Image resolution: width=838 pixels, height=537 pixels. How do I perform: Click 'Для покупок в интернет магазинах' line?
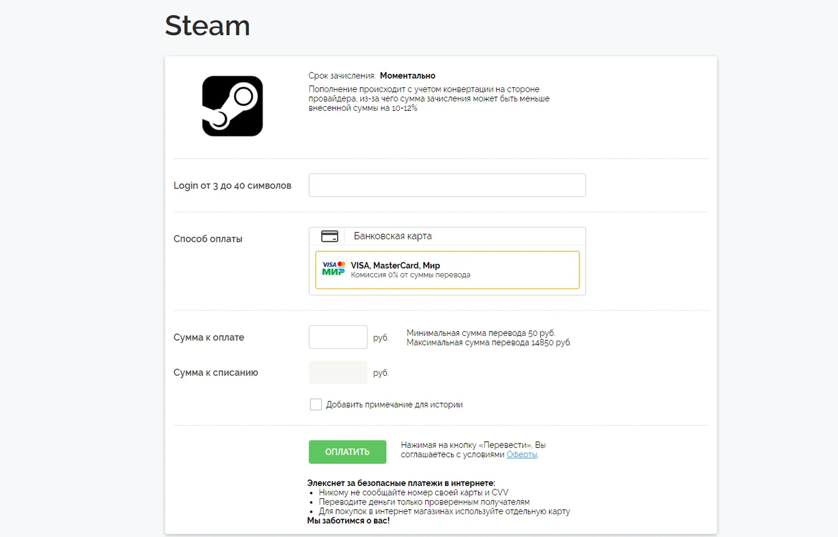pyautogui.click(x=444, y=511)
